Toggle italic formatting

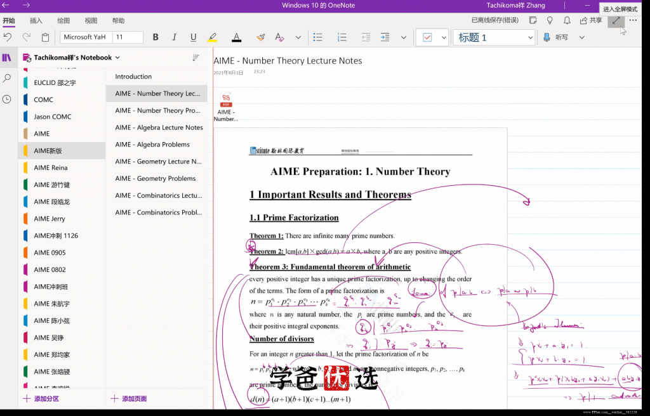point(174,37)
